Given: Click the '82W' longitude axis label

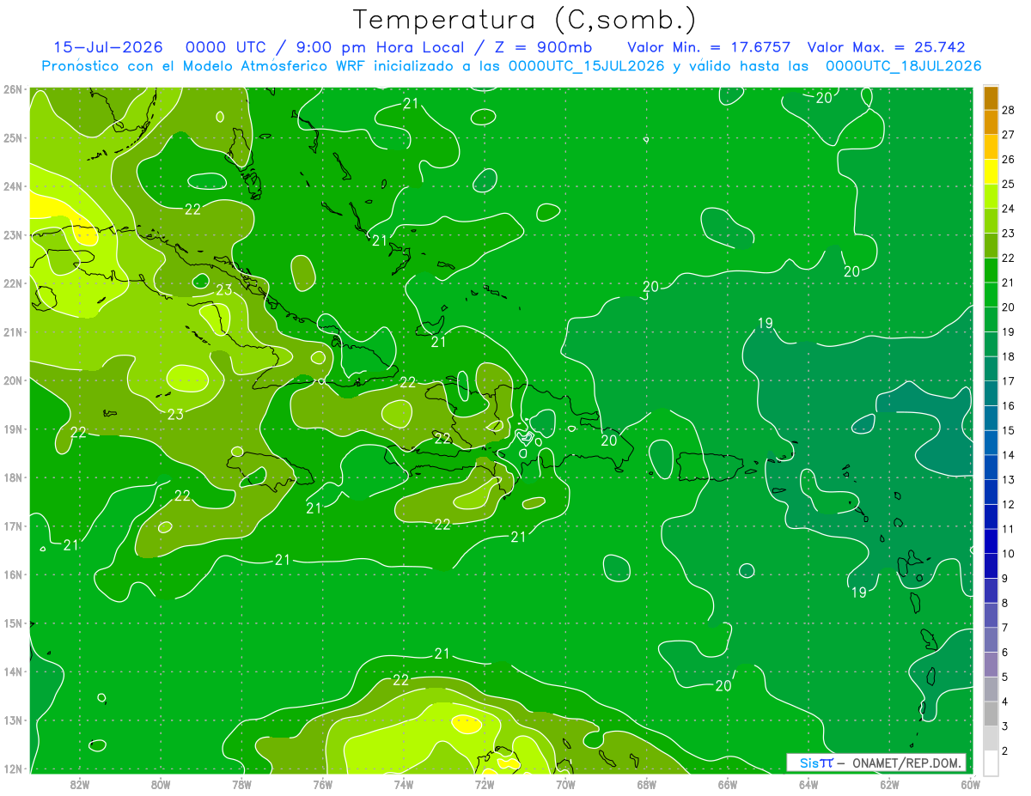Looking at the screenshot, I should click(x=80, y=784).
